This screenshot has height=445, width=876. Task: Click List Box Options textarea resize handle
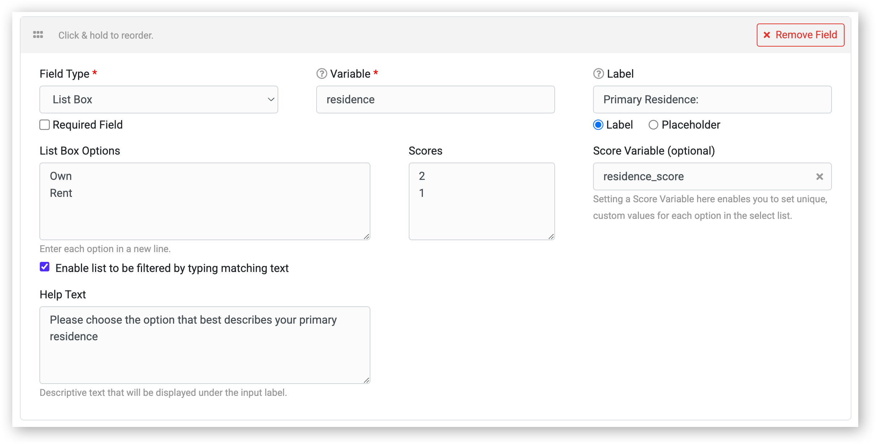pos(366,237)
